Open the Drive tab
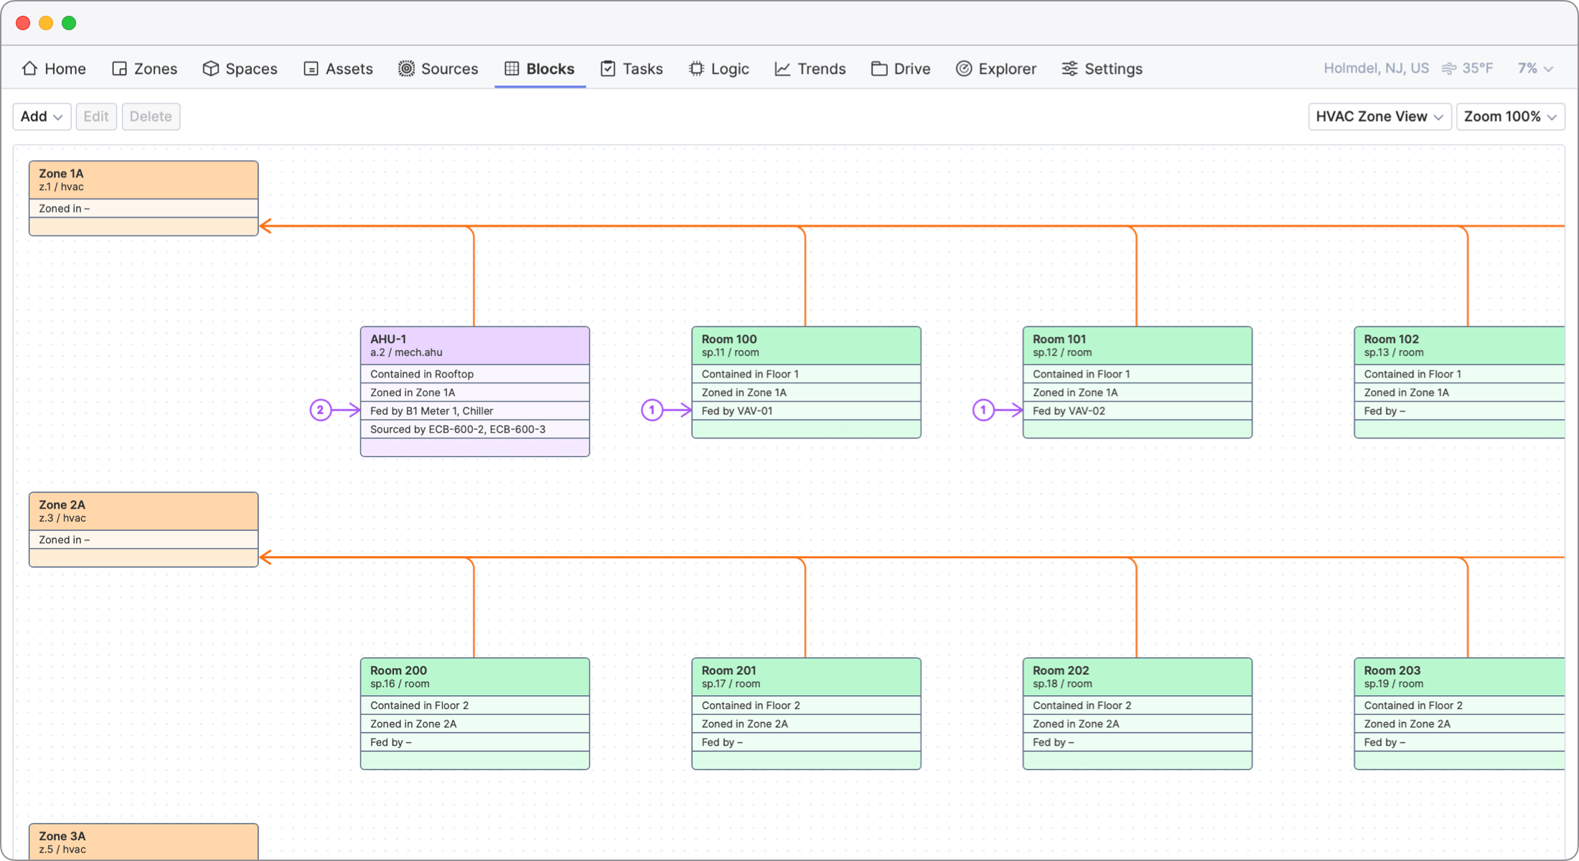 [x=901, y=69]
